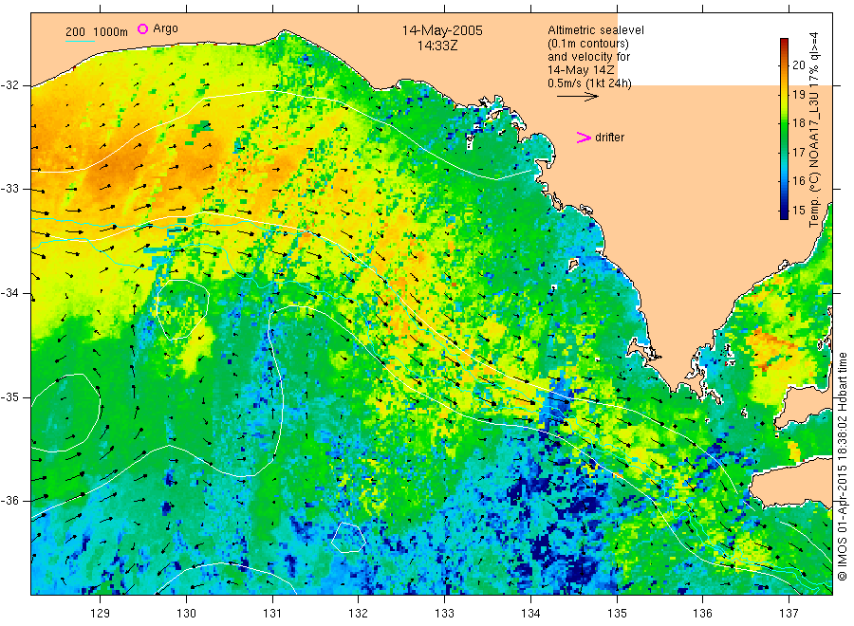The image size is (854, 626).
Task: Click the longitude label 136
Action: click(x=702, y=614)
